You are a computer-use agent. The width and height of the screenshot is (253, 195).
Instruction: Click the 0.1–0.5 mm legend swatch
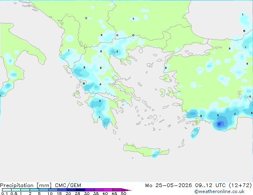(7, 190)
